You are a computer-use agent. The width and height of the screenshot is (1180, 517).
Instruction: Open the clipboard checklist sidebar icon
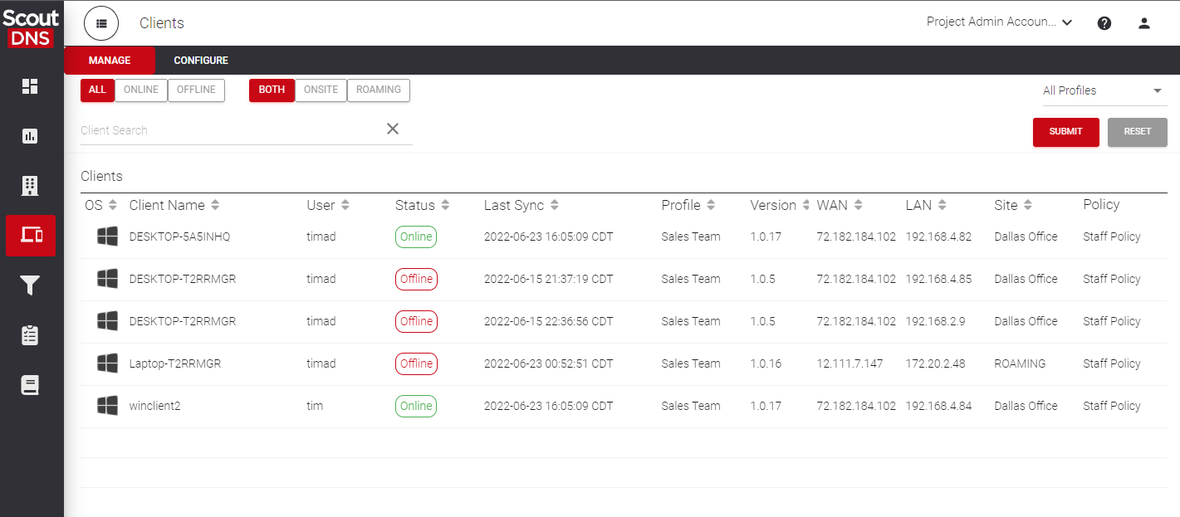[30, 335]
